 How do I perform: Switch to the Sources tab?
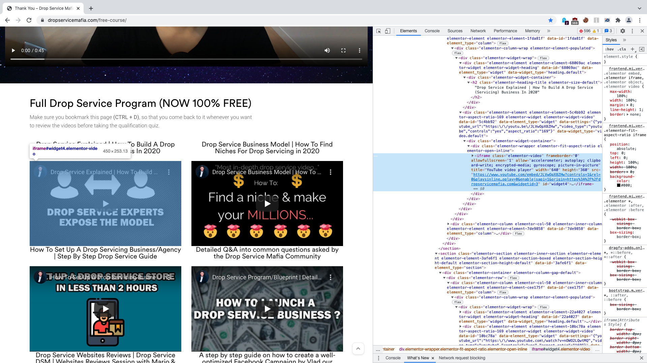coord(455,31)
